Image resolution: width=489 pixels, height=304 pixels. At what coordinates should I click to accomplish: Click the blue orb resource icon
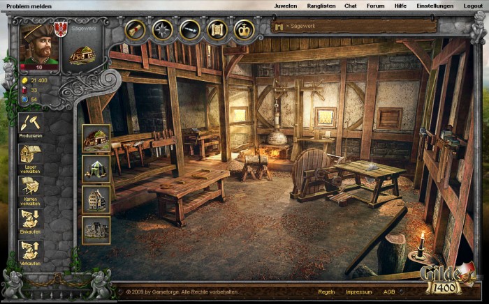coord(24,100)
